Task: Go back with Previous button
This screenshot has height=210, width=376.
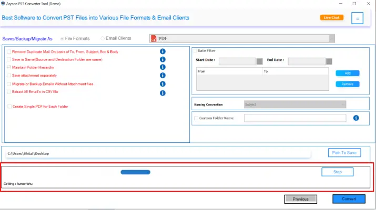Action: [301, 199]
